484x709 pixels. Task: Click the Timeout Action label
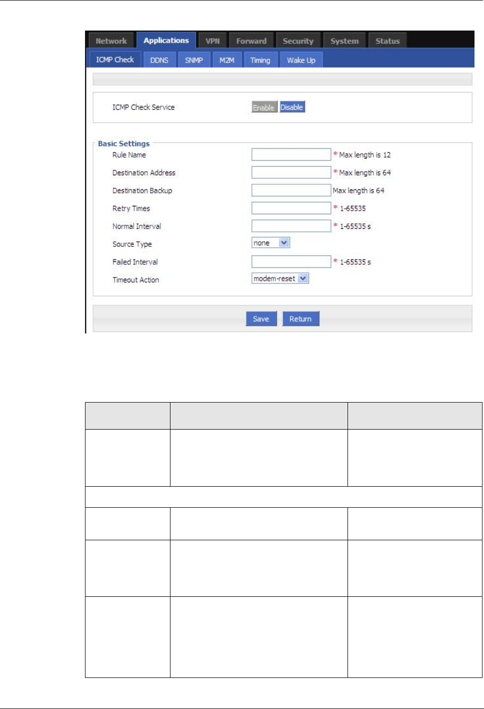[135, 280]
